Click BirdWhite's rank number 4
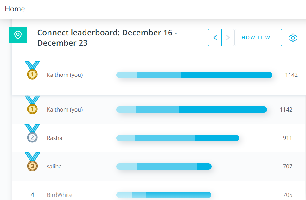The height and width of the screenshot is (200, 306). coord(32,195)
